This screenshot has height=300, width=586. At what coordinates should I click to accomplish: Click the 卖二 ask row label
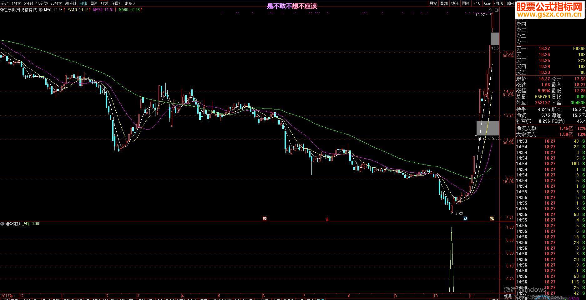[x=521, y=36]
